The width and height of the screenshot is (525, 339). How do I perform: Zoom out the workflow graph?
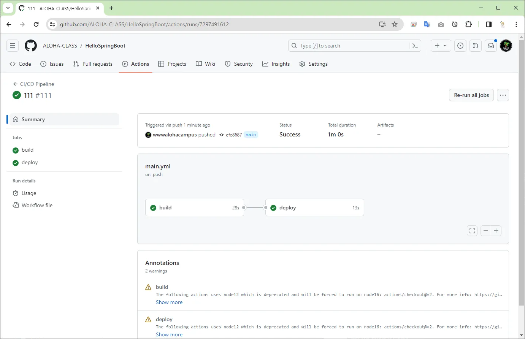486,231
